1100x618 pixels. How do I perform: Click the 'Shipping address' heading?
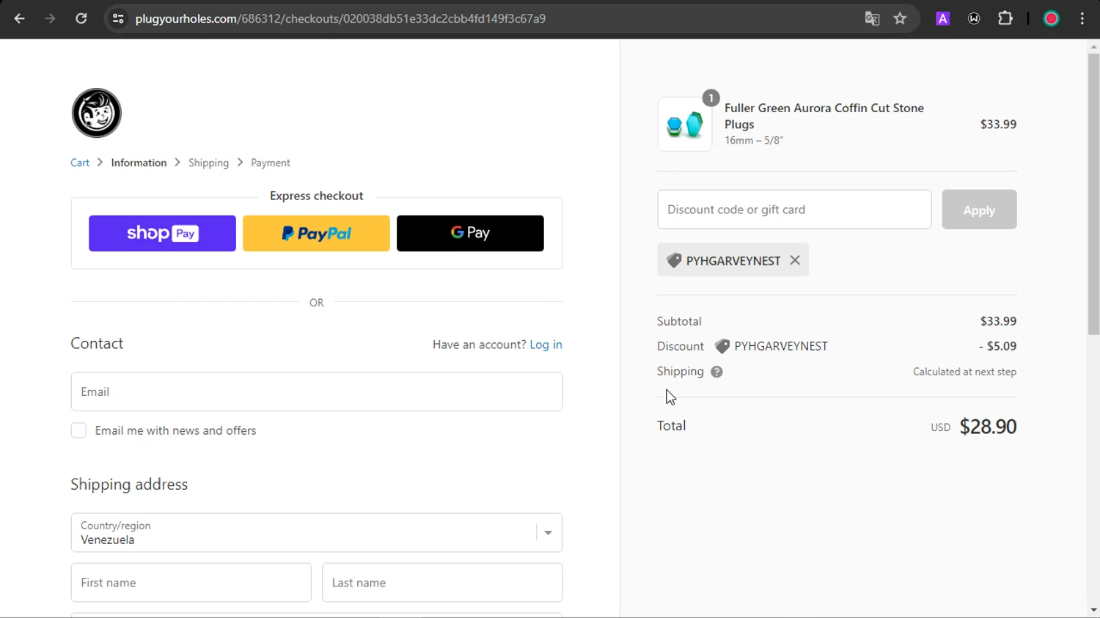coord(129,485)
